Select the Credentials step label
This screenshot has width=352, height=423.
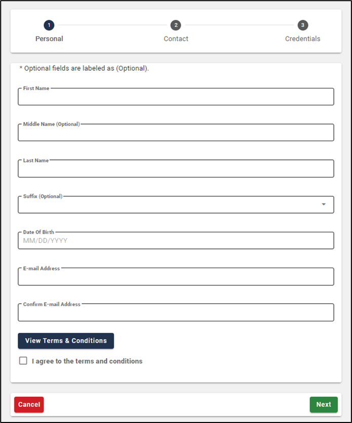tap(303, 39)
